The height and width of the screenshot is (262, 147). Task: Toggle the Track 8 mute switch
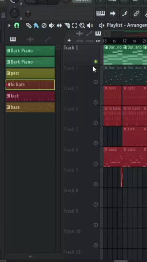96,204
